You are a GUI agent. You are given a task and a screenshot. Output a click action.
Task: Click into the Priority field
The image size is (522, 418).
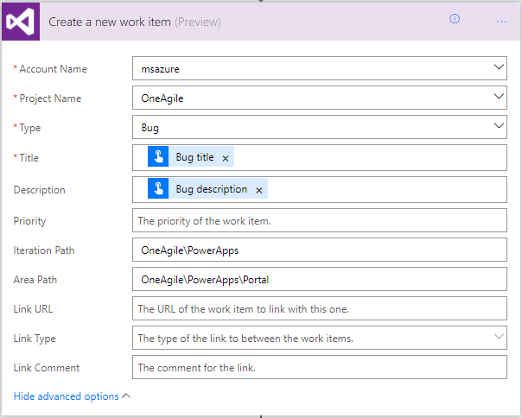[x=320, y=220]
